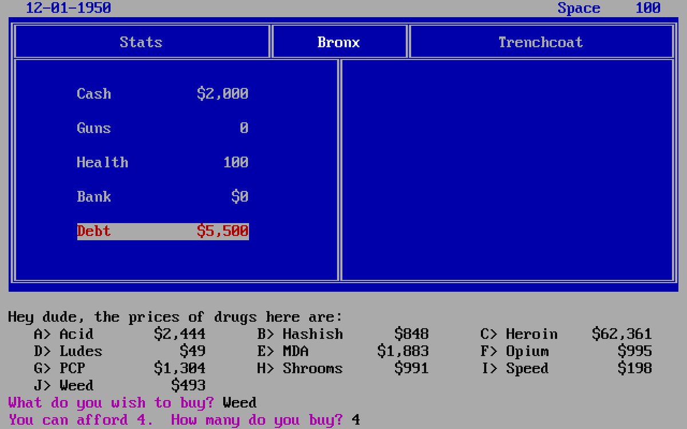This screenshot has width=687, height=429.
Task: Click the Guns value 0
Action: coord(244,128)
